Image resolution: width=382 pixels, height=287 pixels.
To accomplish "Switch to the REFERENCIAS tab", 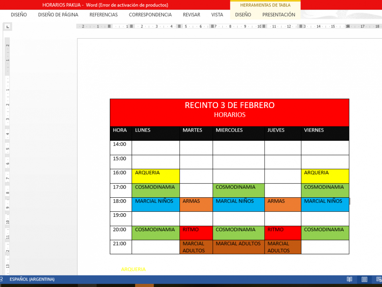I will [x=103, y=15].
